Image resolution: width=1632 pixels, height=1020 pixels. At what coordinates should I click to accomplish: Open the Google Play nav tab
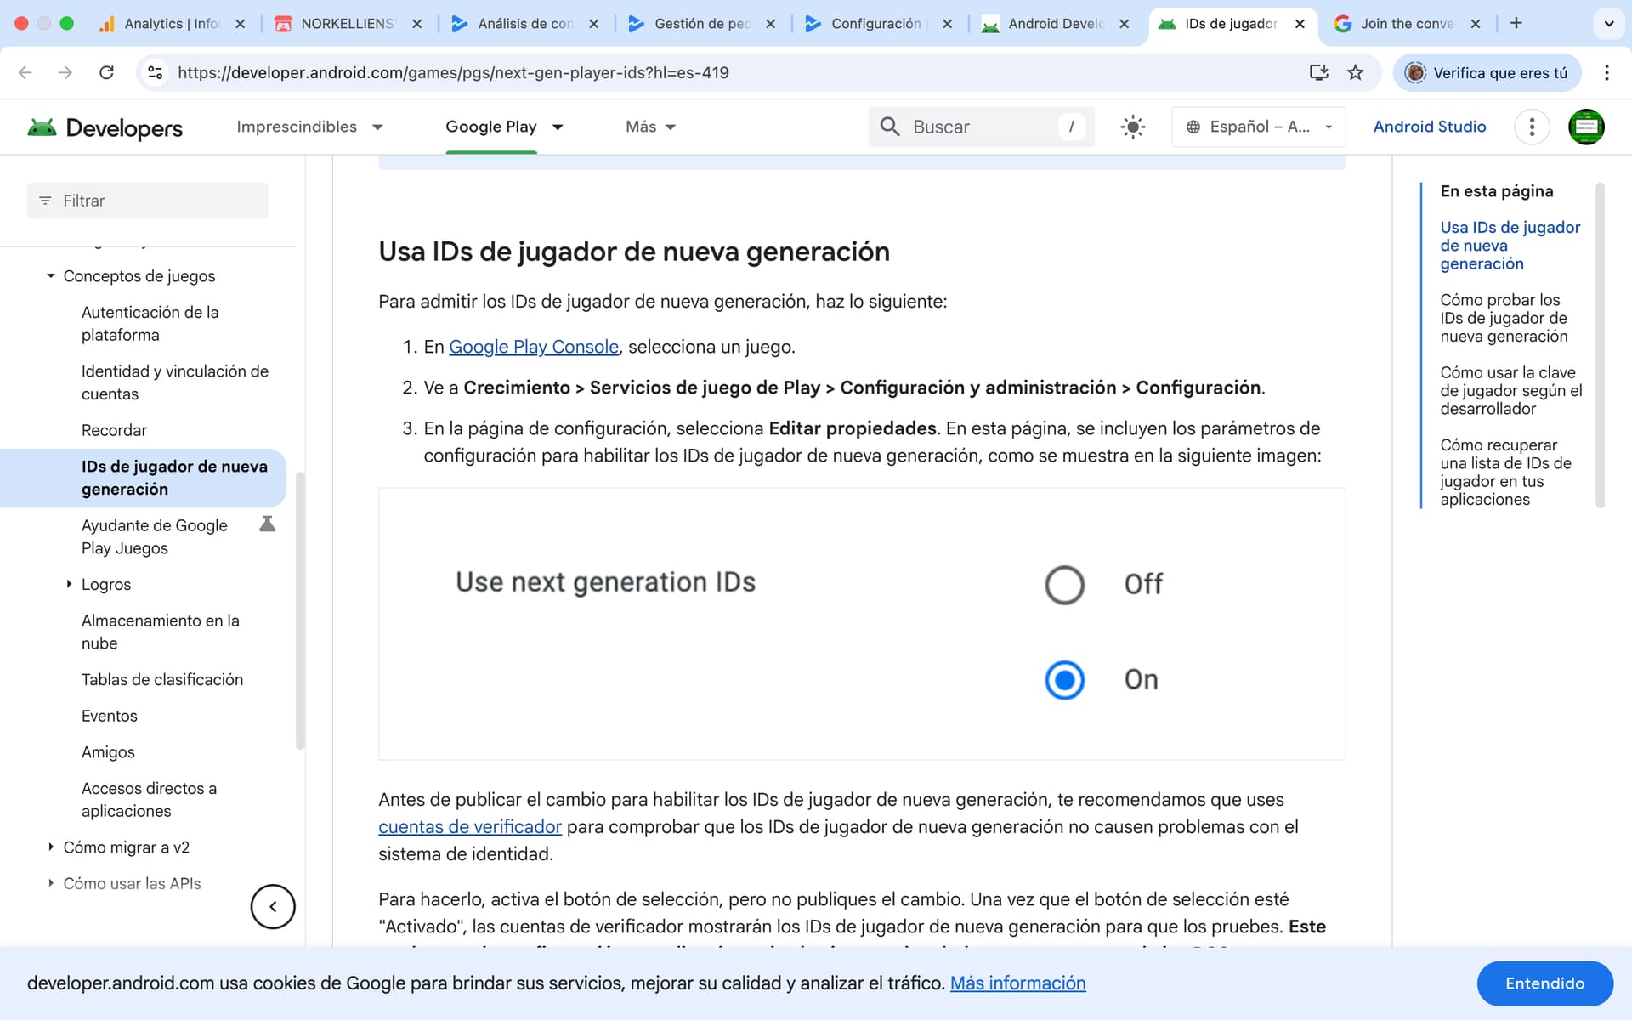tap(491, 127)
